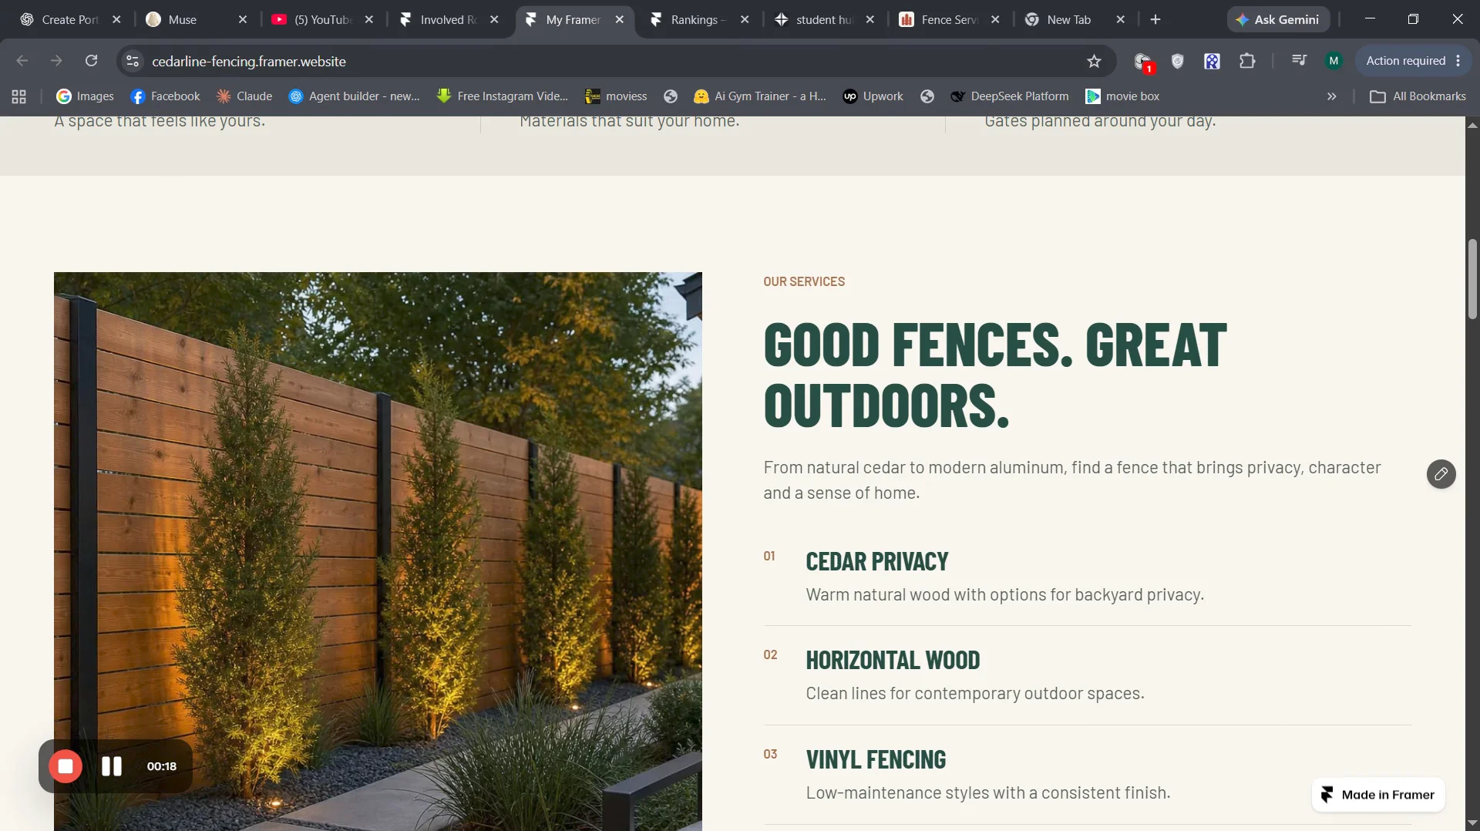Bookmark this page with star icon
The image size is (1480, 831).
point(1094,61)
